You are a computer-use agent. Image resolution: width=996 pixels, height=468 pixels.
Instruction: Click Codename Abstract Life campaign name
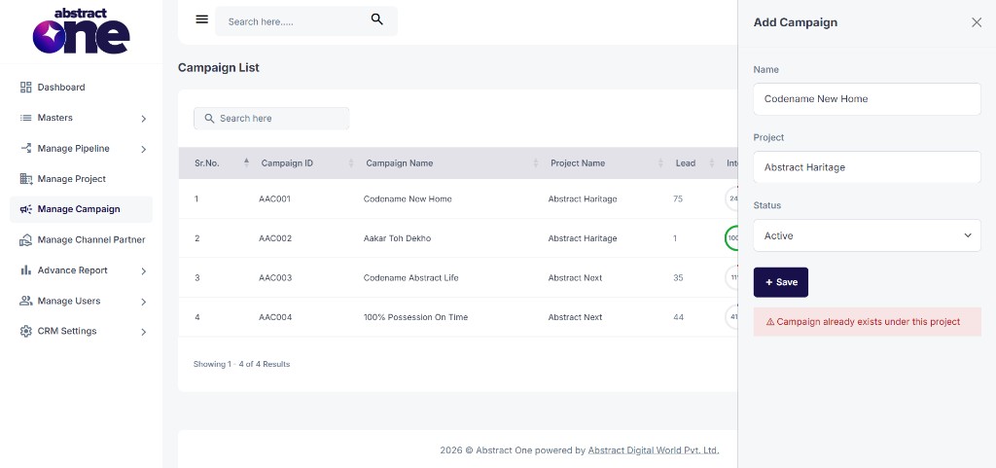point(410,277)
